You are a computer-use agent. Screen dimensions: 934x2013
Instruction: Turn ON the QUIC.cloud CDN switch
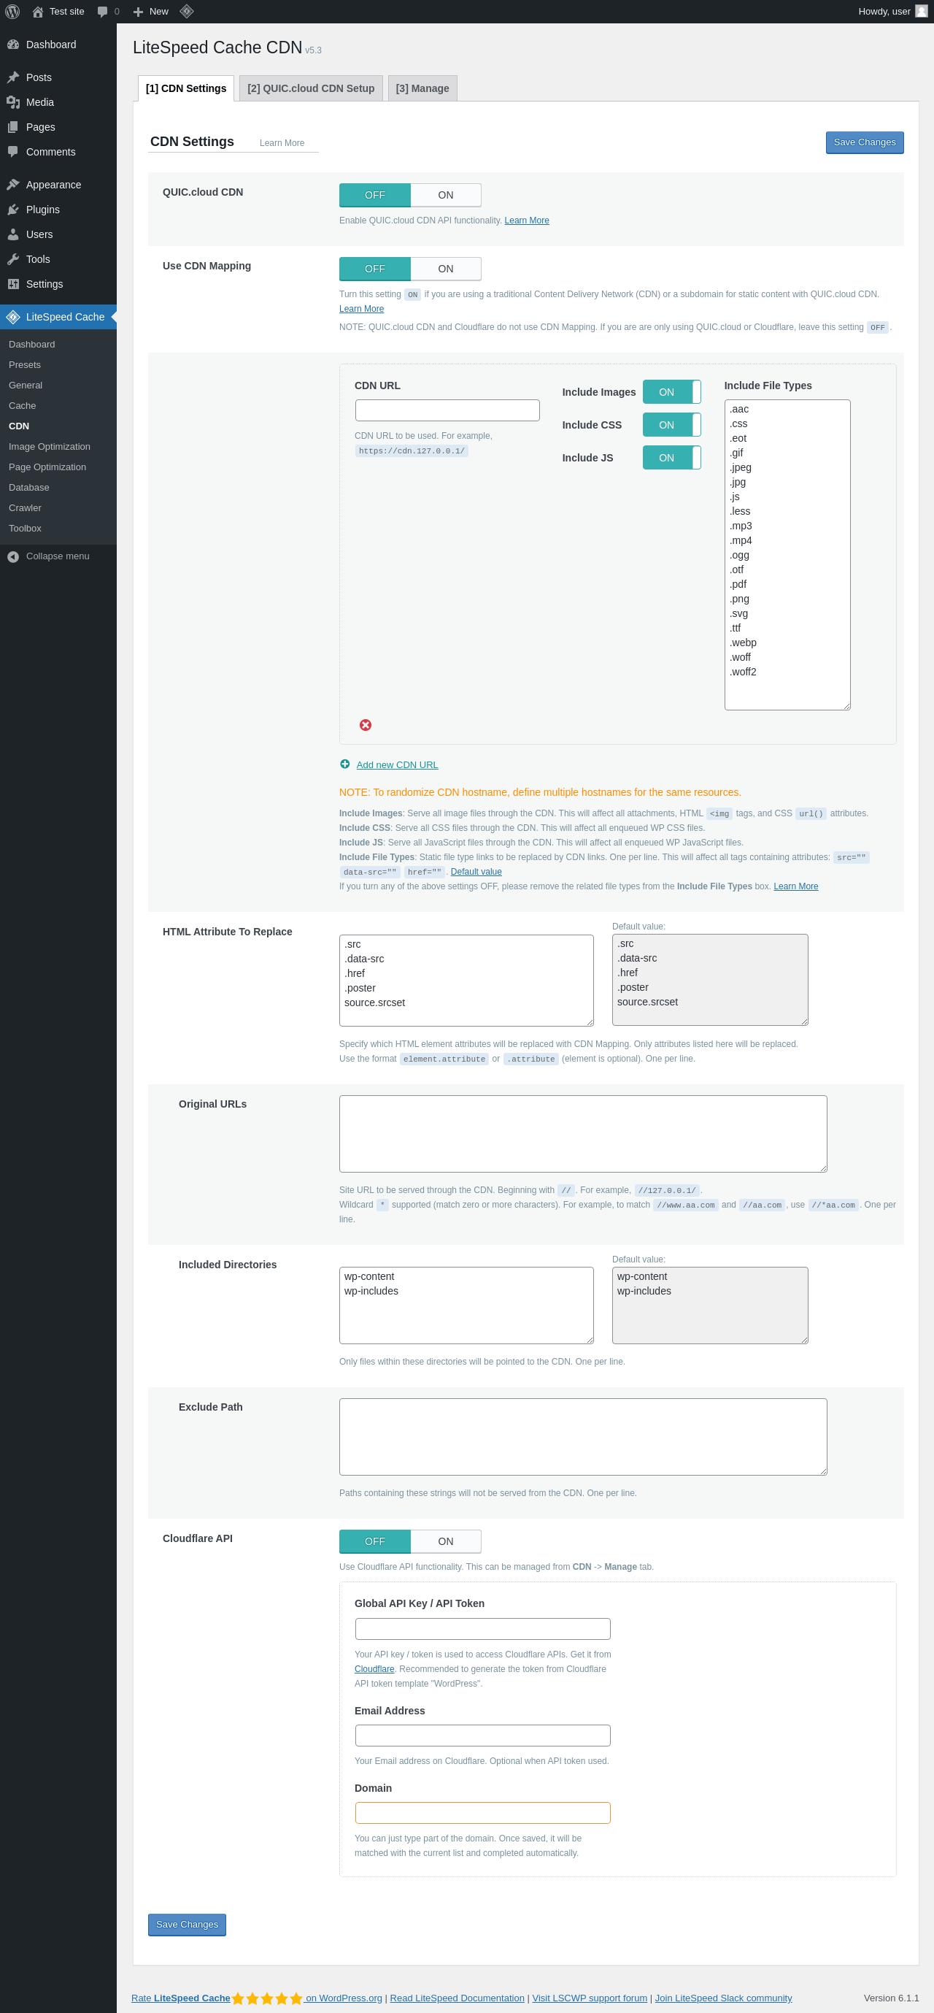click(x=446, y=196)
